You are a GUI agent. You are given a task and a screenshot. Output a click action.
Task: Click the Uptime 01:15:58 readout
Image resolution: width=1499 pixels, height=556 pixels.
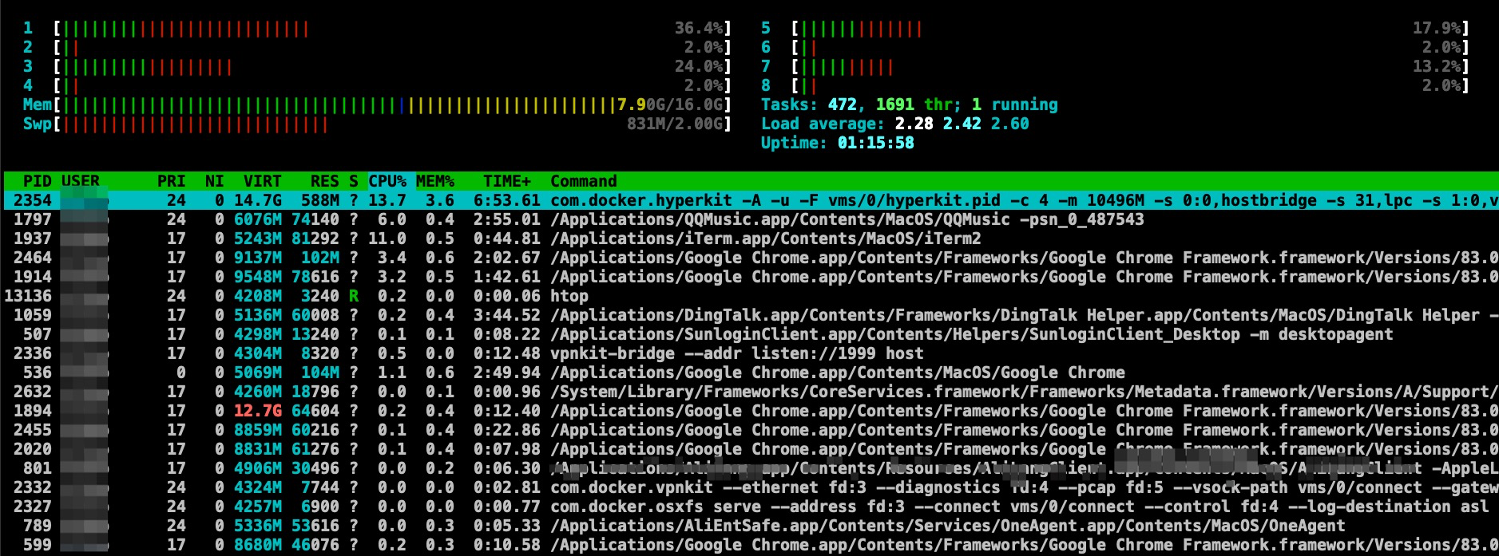coord(838,143)
